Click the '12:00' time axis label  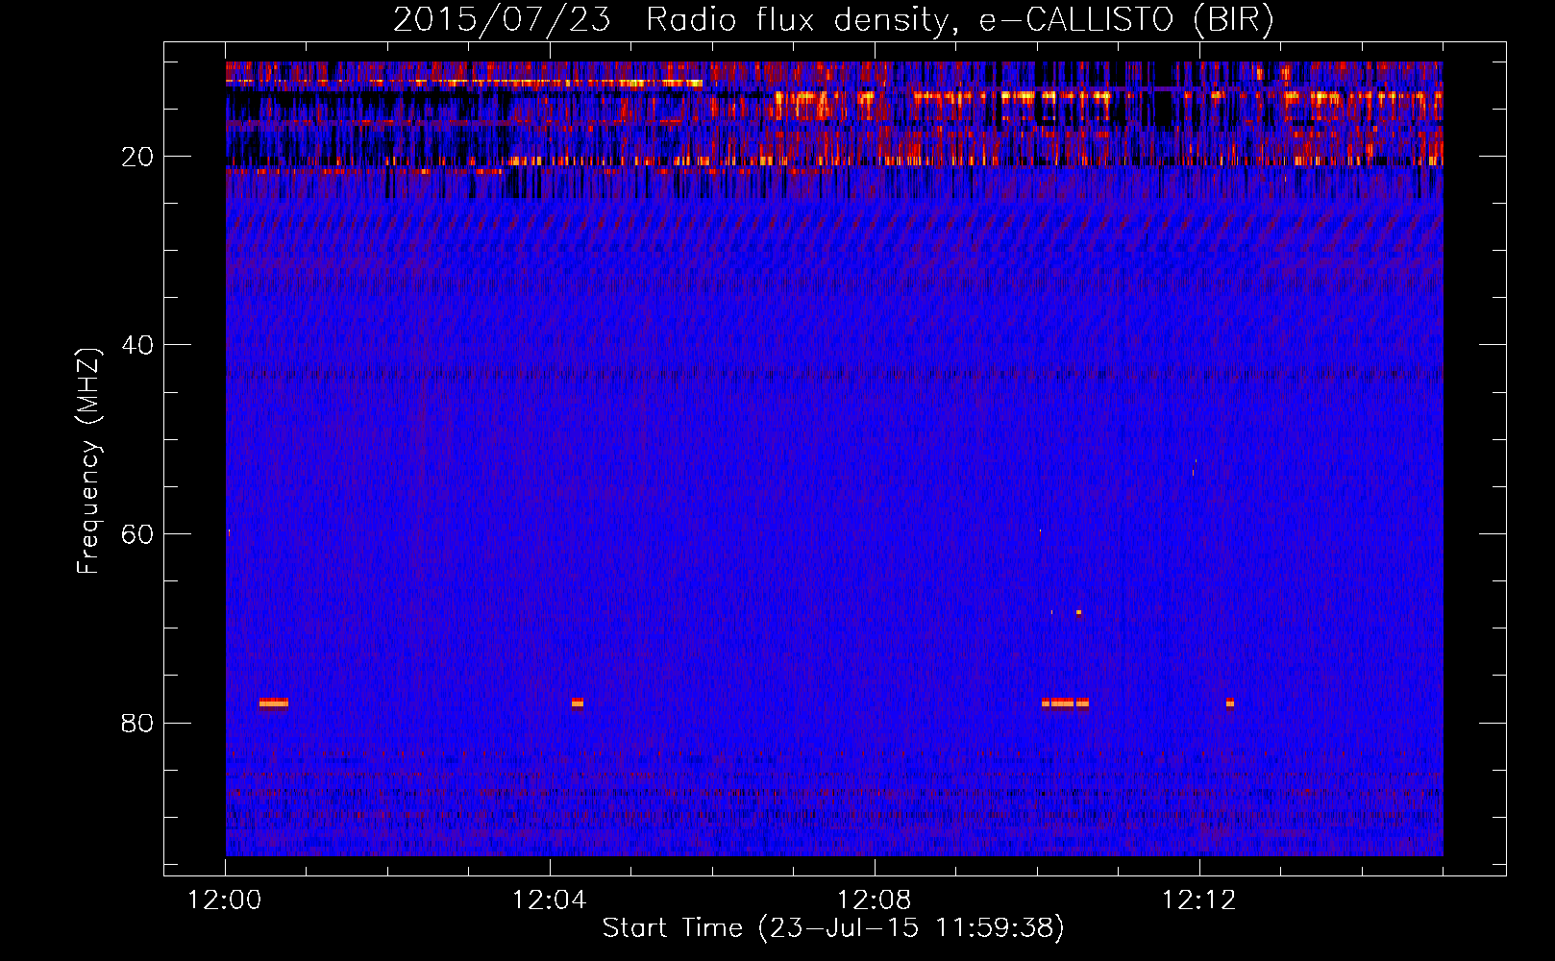[x=225, y=900]
